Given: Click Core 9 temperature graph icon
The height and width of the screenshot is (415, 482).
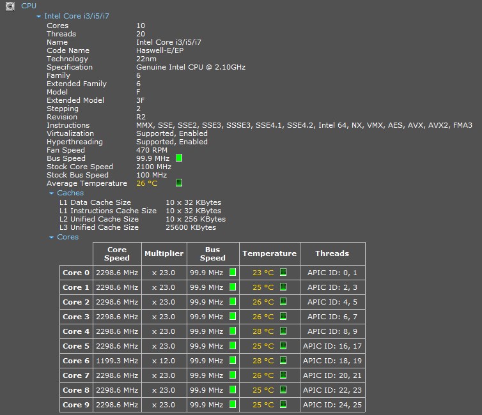Looking at the screenshot, I should (283, 404).
